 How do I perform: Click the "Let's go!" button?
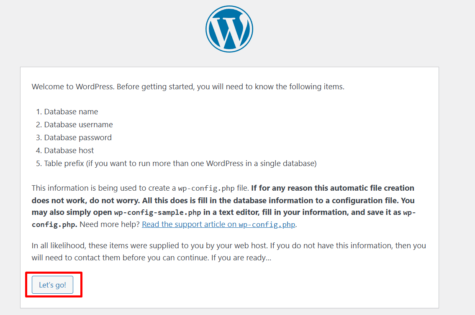click(52, 285)
